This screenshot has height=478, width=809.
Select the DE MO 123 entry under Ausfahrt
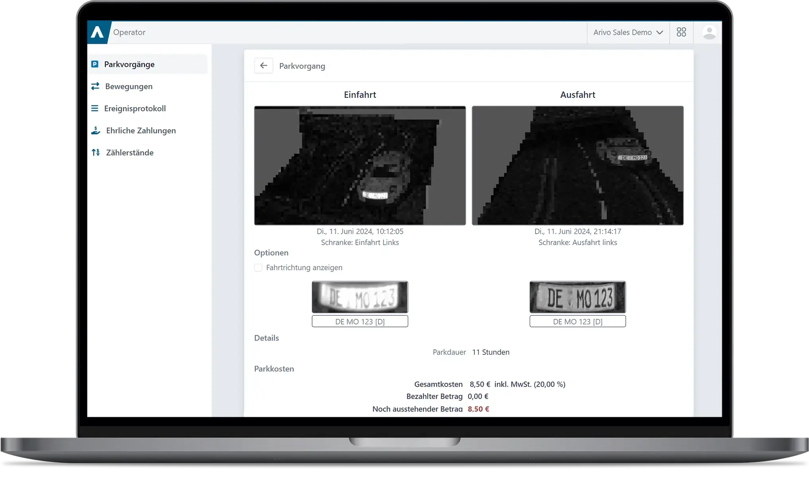[x=577, y=321]
